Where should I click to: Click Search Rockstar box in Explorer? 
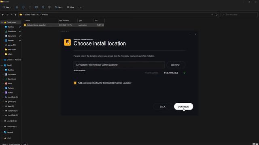(239, 14)
